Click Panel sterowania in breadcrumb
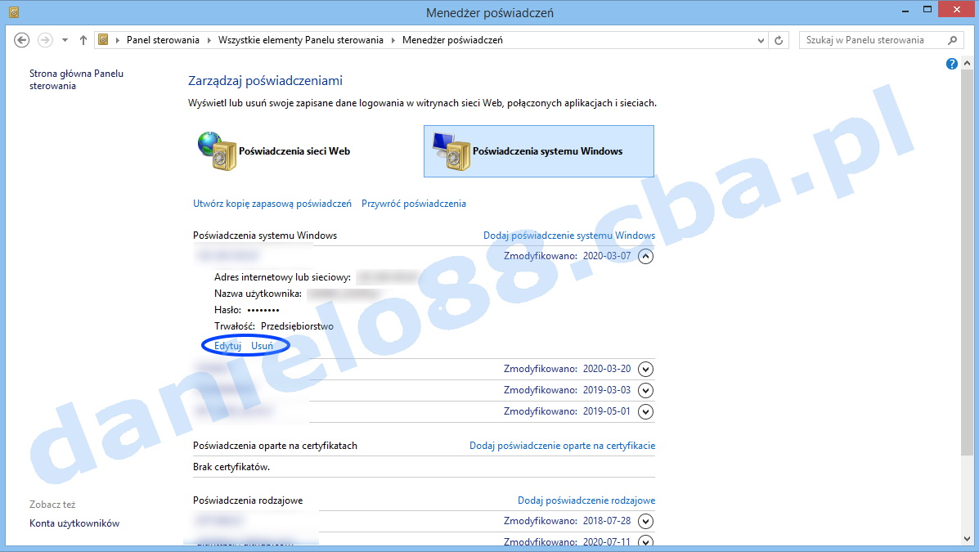 pyautogui.click(x=163, y=40)
